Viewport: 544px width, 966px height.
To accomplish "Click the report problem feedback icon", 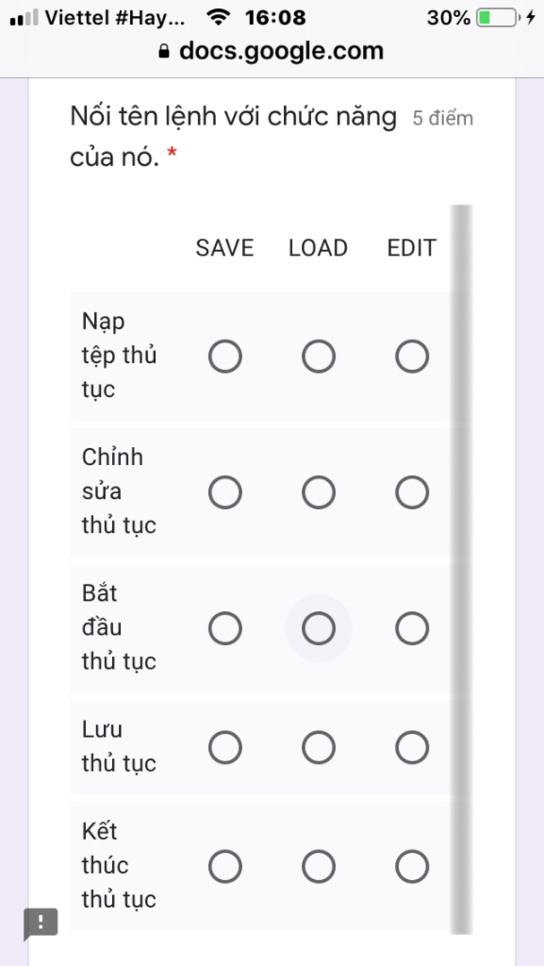I will tap(40, 923).
